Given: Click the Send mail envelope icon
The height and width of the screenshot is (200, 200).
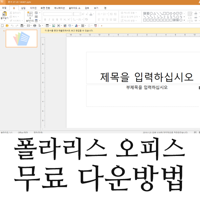Looking at the screenshot, I should coord(28,26).
